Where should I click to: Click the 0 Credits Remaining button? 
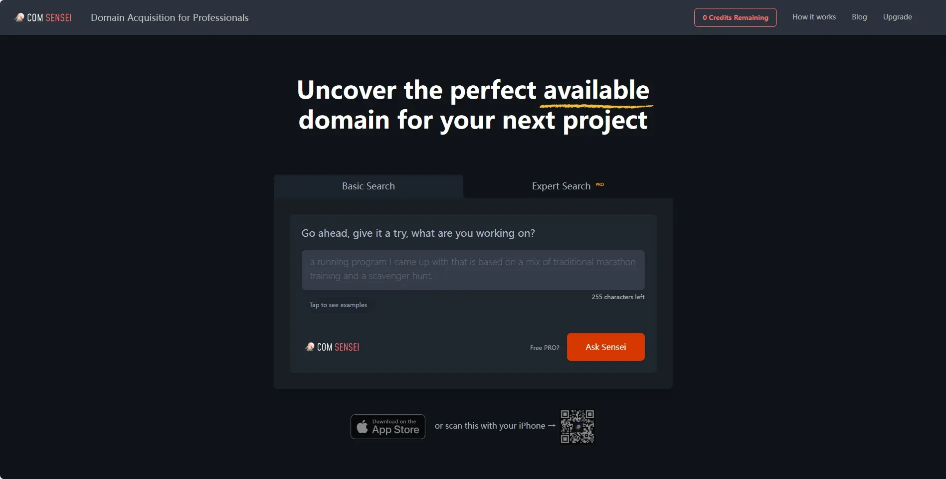coord(735,17)
